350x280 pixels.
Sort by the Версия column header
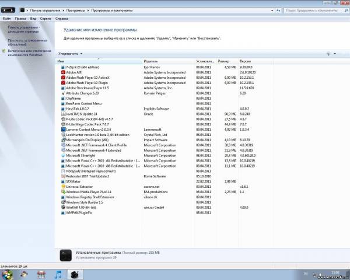pos(256,61)
